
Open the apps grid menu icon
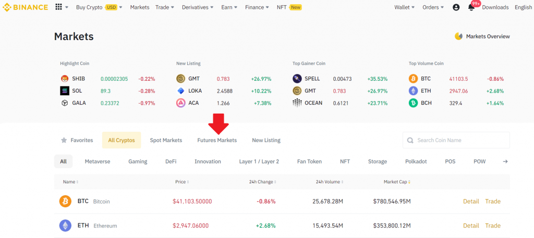click(58, 7)
